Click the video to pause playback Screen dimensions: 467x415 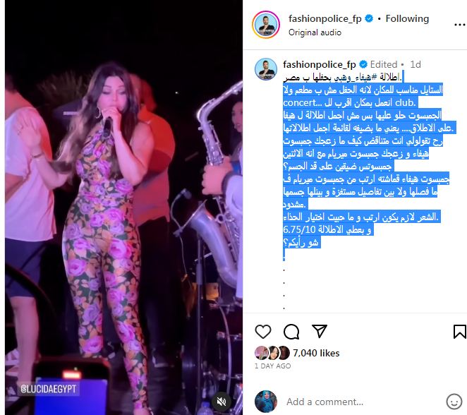(x=123, y=207)
